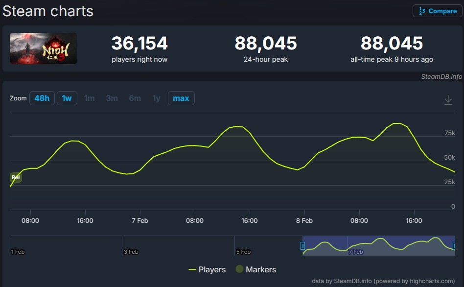The width and height of the screenshot is (464, 287).
Task: Choose the 6m zoom range
Action: point(135,98)
